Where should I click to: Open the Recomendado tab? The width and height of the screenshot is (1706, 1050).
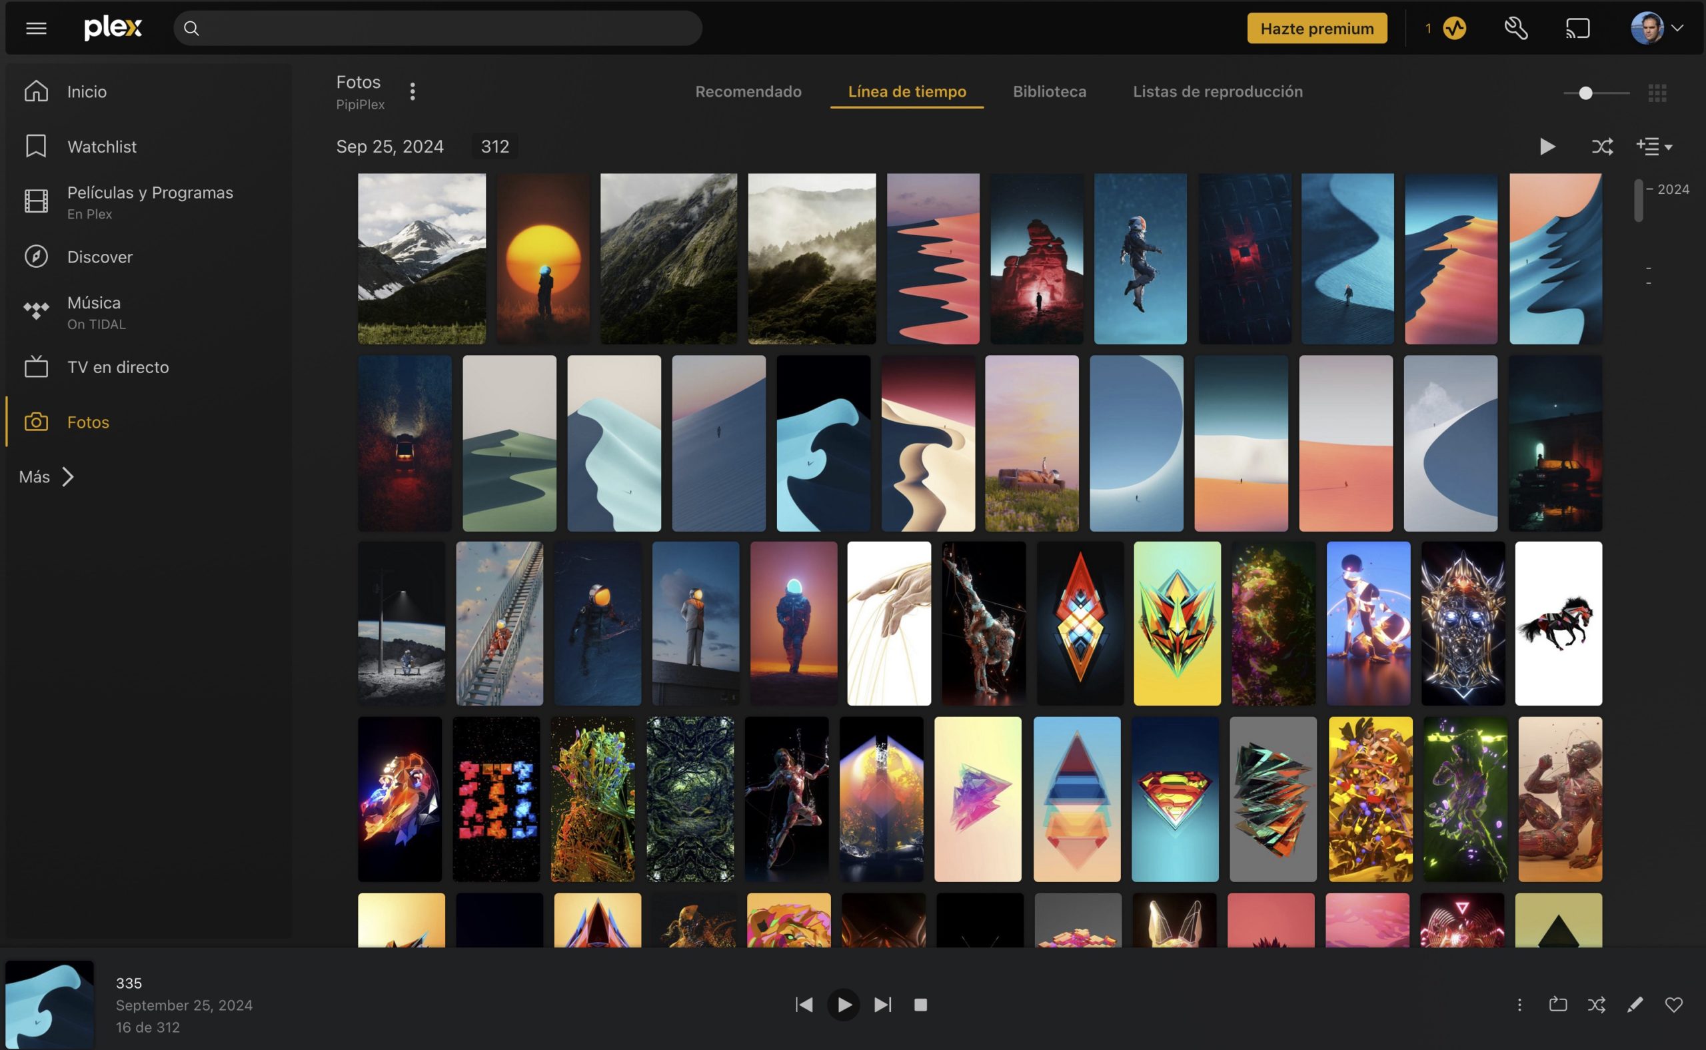pyautogui.click(x=748, y=92)
